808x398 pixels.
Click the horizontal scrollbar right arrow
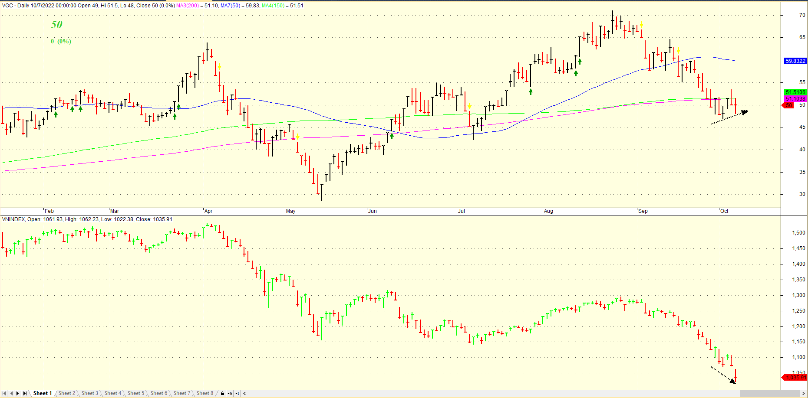tap(804, 393)
